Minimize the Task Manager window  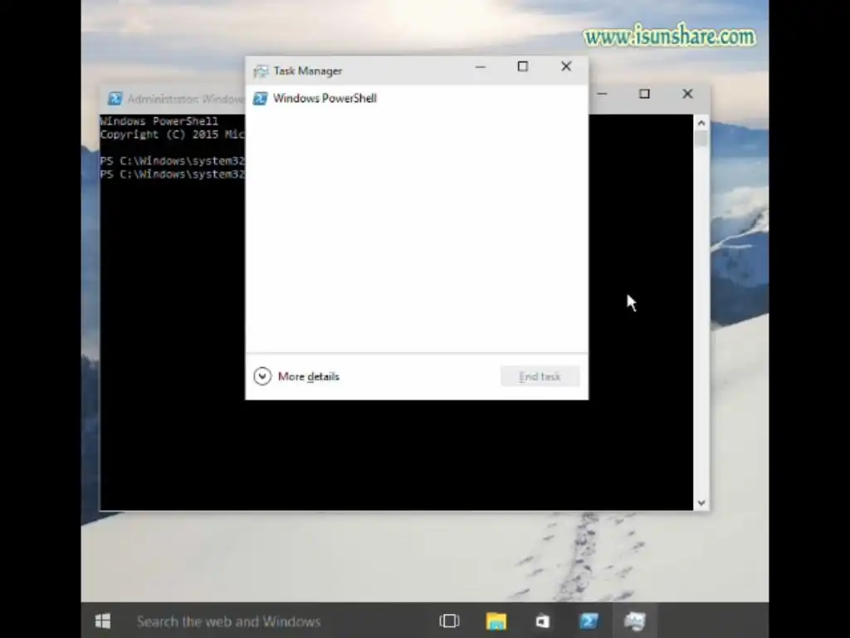[481, 66]
